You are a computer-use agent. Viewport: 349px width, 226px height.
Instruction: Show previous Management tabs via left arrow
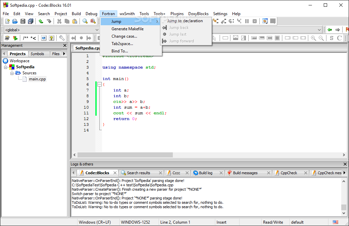(4, 53)
